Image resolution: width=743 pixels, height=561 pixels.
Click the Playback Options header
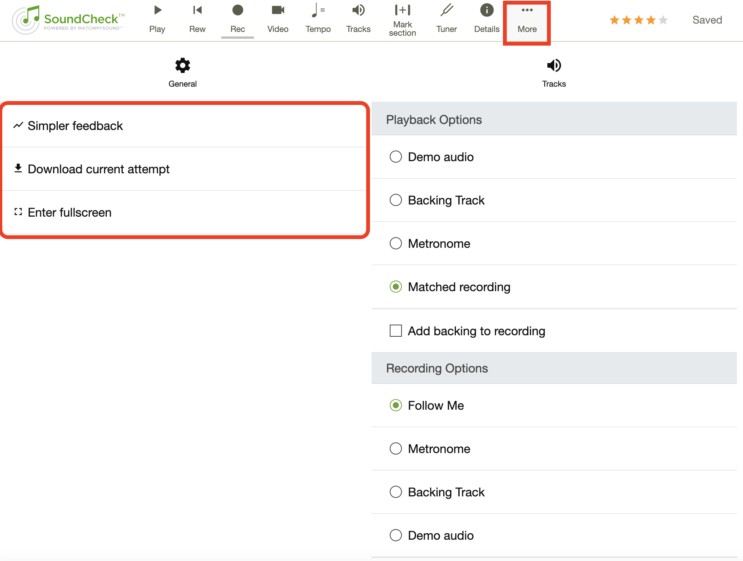pos(554,119)
